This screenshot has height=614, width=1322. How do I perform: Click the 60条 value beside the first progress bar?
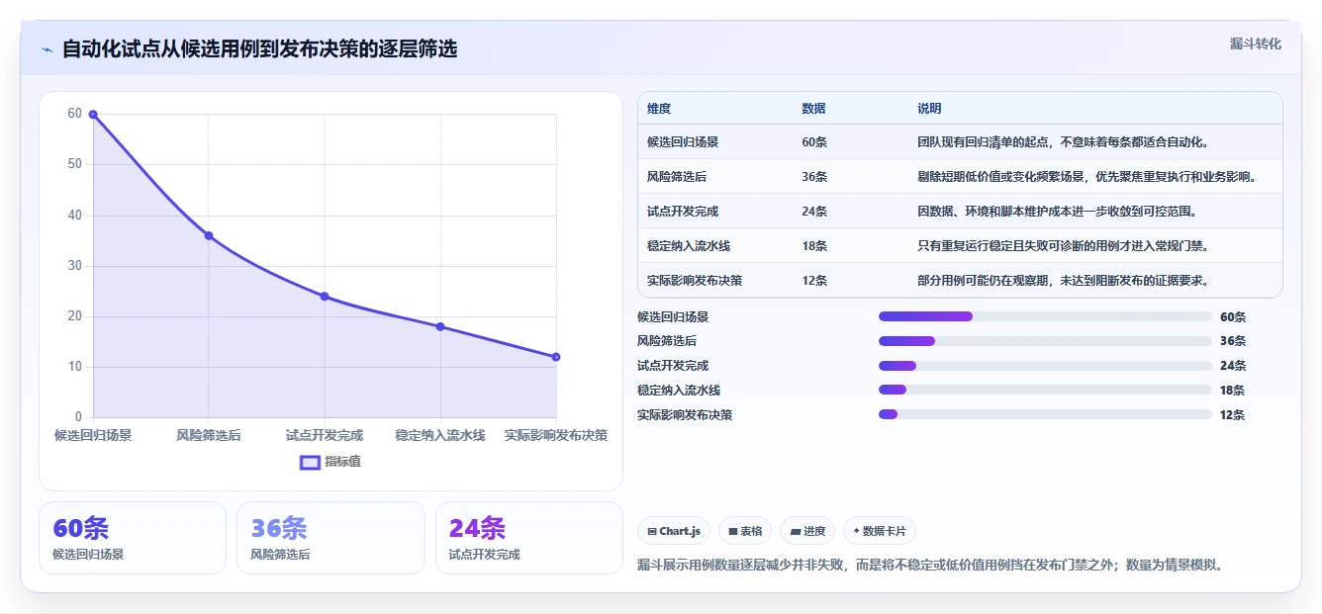click(x=1233, y=317)
